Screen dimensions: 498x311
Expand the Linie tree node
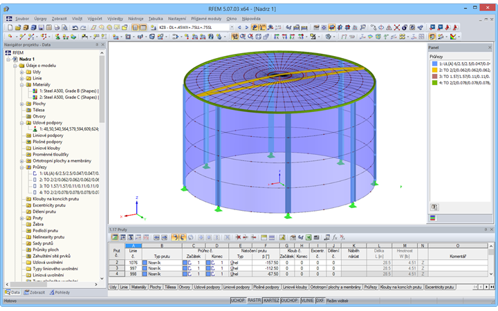tap(21, 78)
